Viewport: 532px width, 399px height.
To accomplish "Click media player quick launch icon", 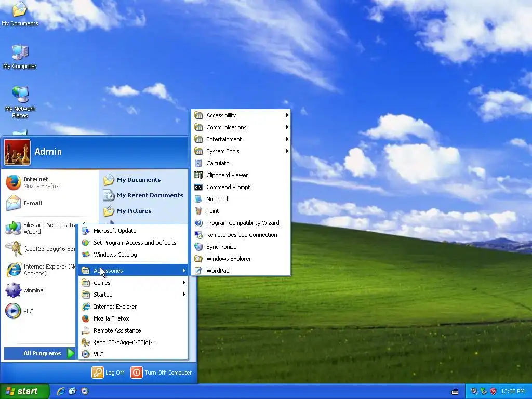I will pos(85,391).
